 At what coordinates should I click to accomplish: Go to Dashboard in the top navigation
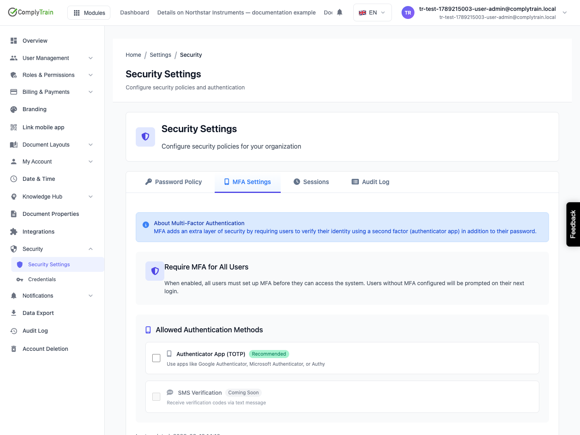[135, 12]
